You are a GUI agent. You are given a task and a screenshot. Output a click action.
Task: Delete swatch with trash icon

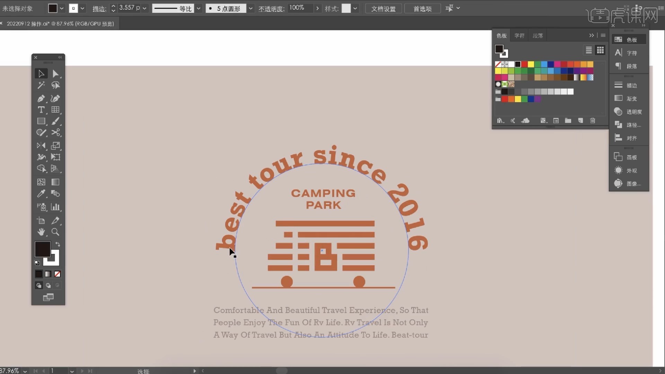pyautogui.click(x=593, y=121)
